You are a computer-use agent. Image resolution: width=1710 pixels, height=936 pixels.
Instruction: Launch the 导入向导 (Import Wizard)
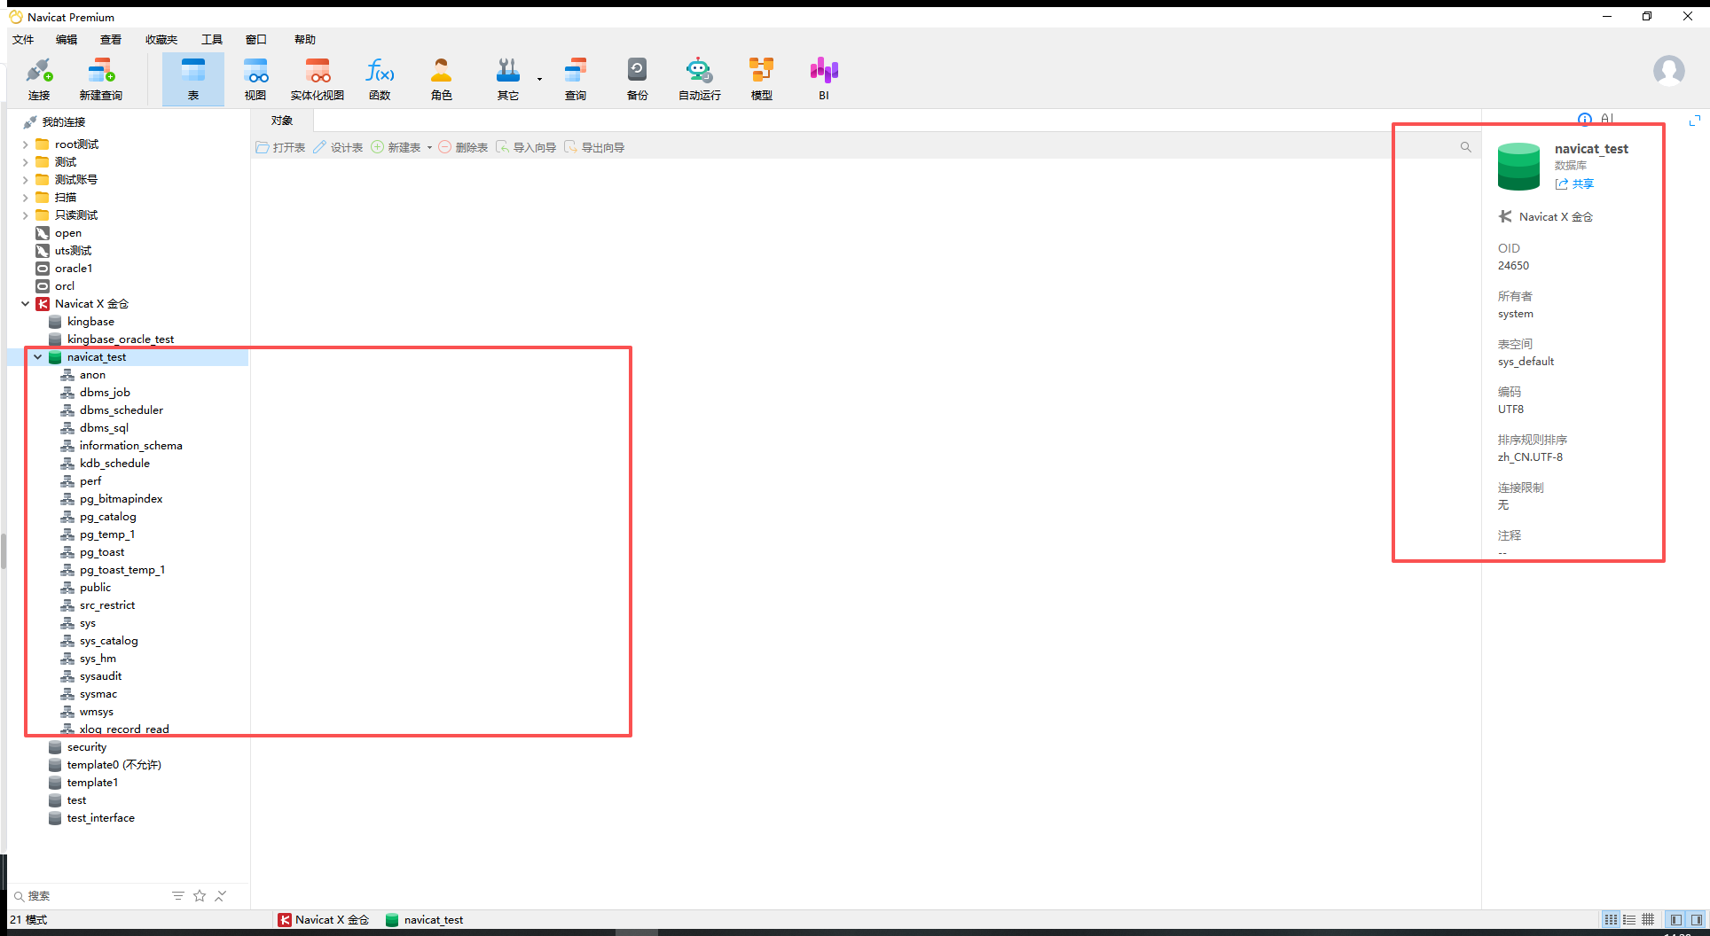tap(526, 148)
